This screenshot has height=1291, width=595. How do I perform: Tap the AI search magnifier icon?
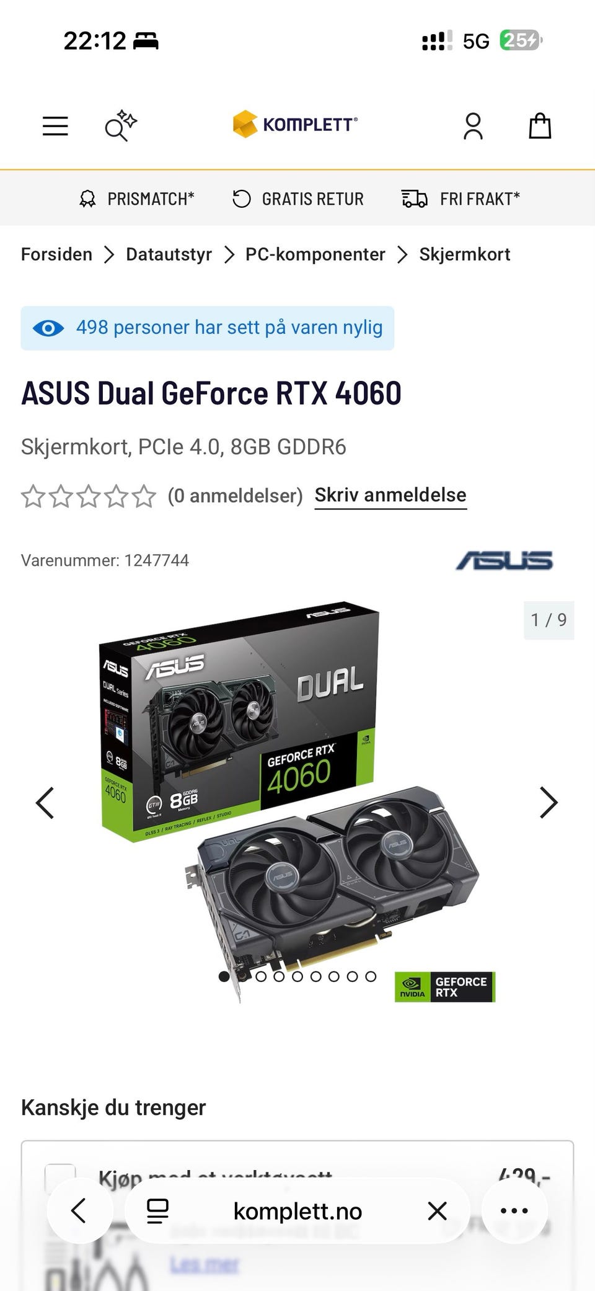pyautogui.click(x=120, y=126)
